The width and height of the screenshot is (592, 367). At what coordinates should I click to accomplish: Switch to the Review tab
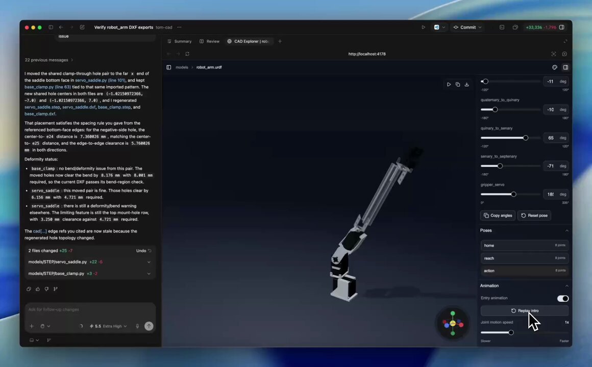(x=209, y=41)
